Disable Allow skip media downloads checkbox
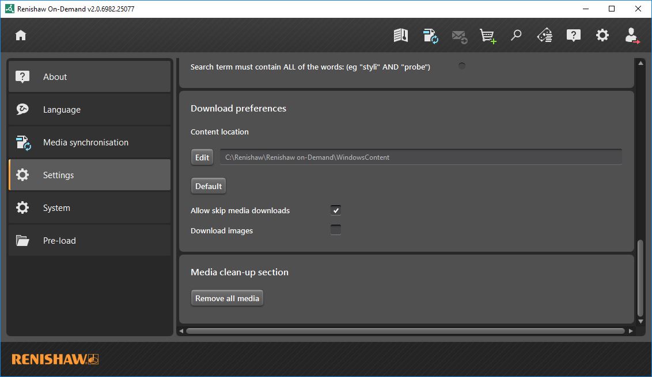Image resolution: width=652 pixels, height=377 pixels. tap(336, 210)
